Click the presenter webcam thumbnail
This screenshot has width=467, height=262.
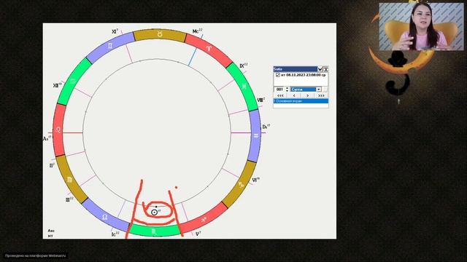tap(421, 26)
